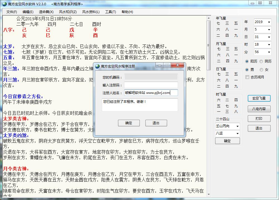Open the 时 dropdown showing 18
Viewport: 279px width, 200px height.
click(269, 44)
